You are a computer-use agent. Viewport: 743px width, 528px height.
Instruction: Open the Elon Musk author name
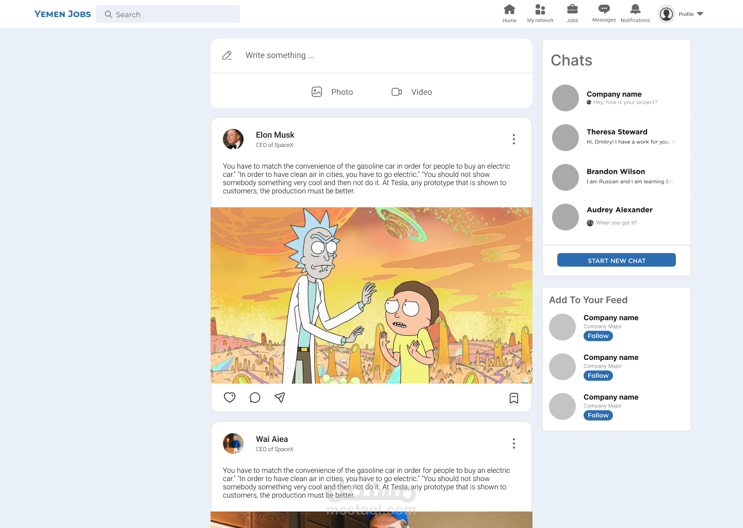click(275, 135)
